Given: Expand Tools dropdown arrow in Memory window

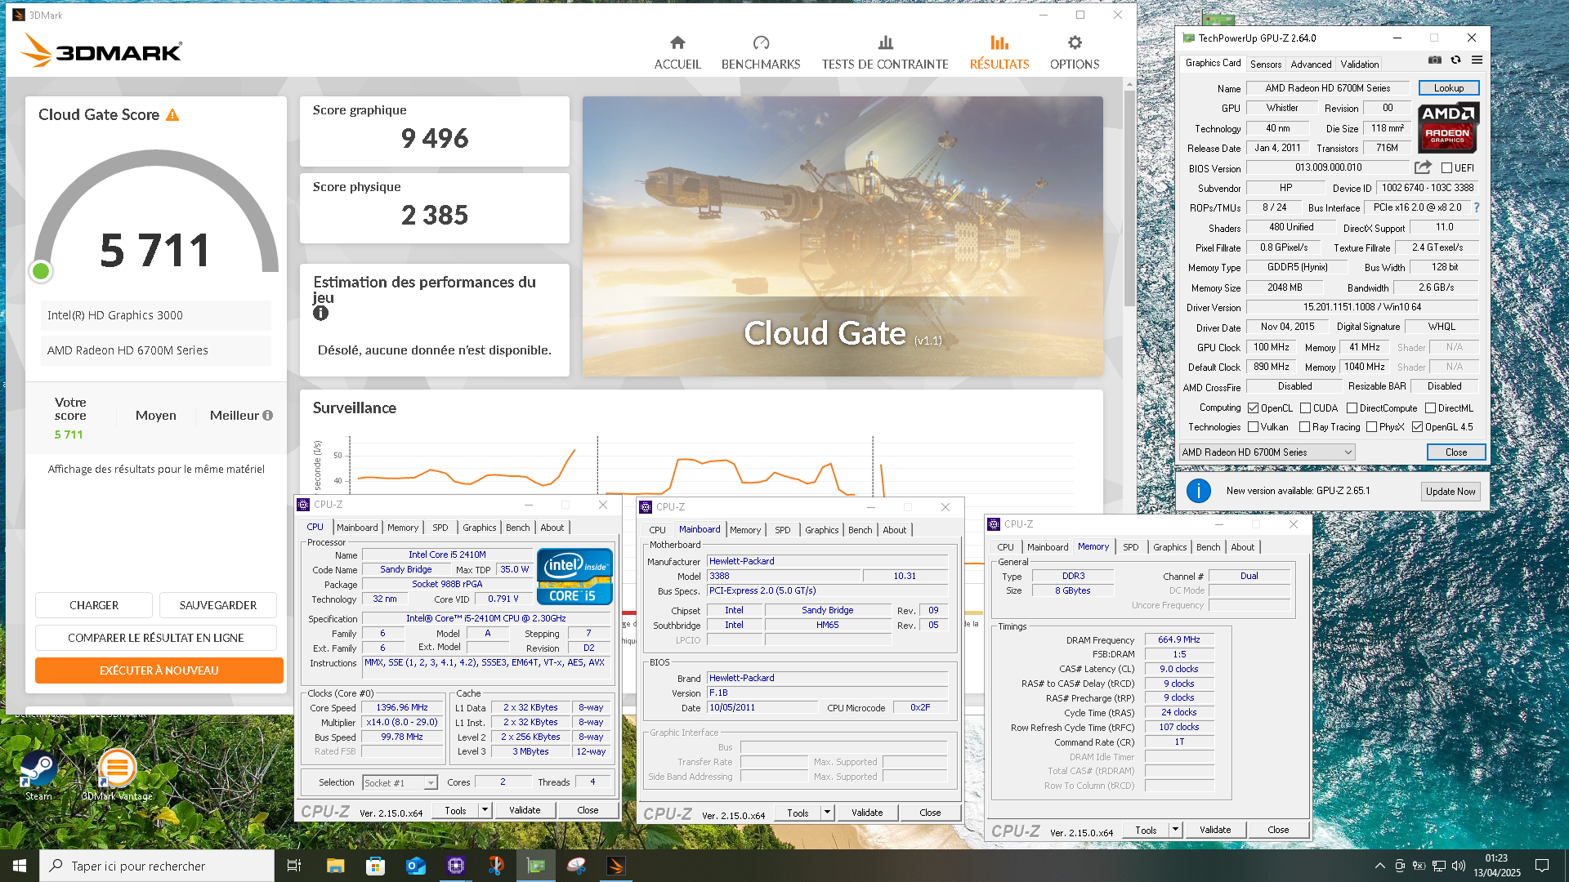Looking at the screenshot, I should (1175, 830).
